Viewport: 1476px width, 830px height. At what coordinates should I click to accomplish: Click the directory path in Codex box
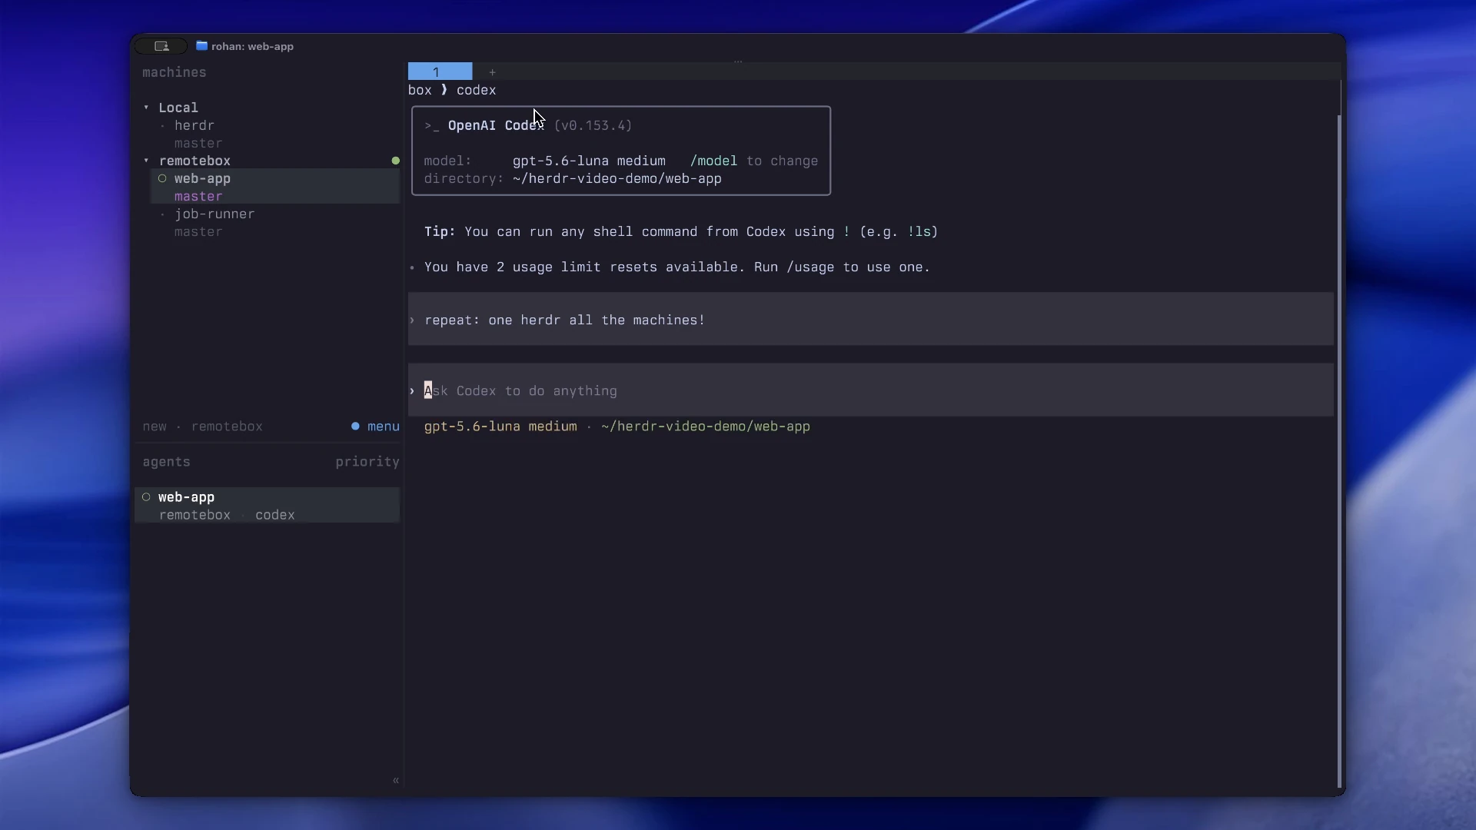pyautogui.click(x=617, y=178)
